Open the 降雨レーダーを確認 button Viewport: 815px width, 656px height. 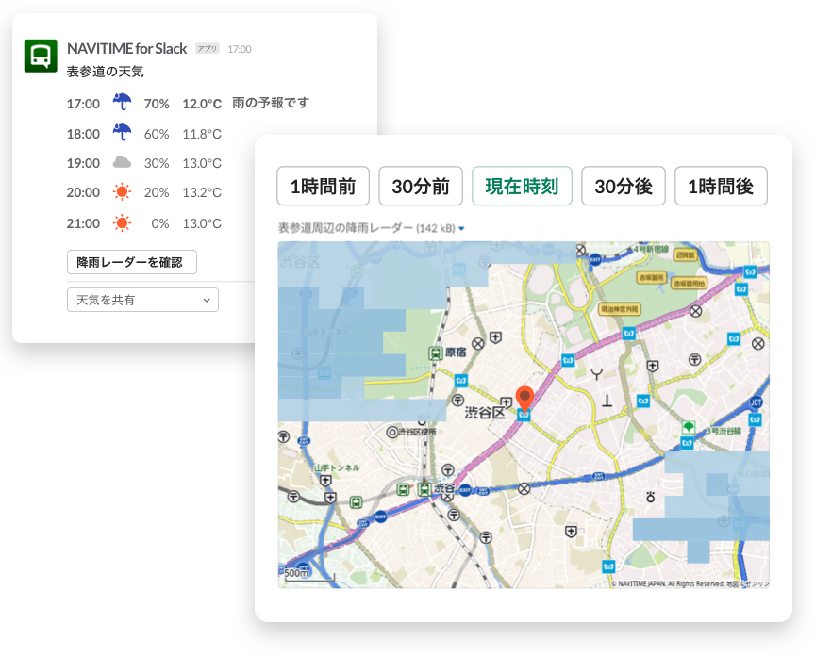tap(131, 262)
